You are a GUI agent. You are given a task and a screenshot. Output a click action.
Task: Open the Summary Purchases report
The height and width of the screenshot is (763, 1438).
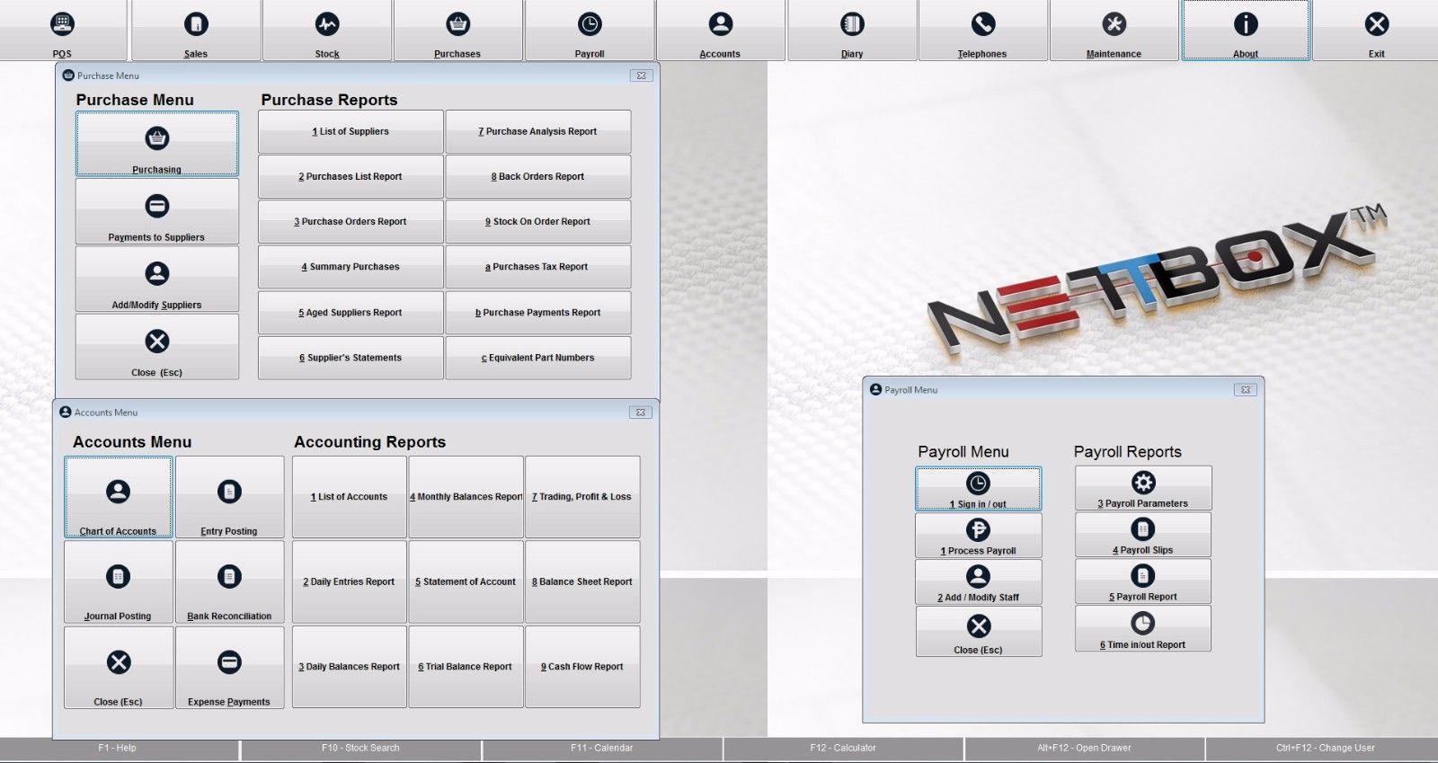(x=351, y=267)
